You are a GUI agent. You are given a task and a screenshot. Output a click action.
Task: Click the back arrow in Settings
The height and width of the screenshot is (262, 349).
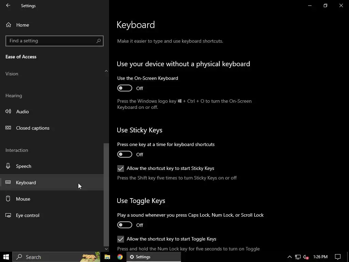8,6
